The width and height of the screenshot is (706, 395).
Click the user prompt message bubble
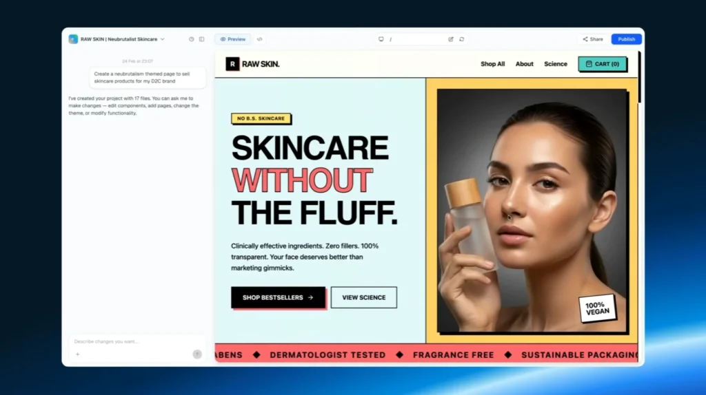tap(148, 77)
